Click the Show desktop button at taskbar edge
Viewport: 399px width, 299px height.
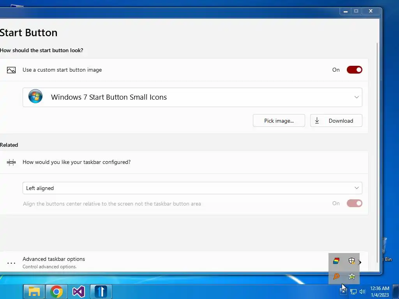point(396,292)
